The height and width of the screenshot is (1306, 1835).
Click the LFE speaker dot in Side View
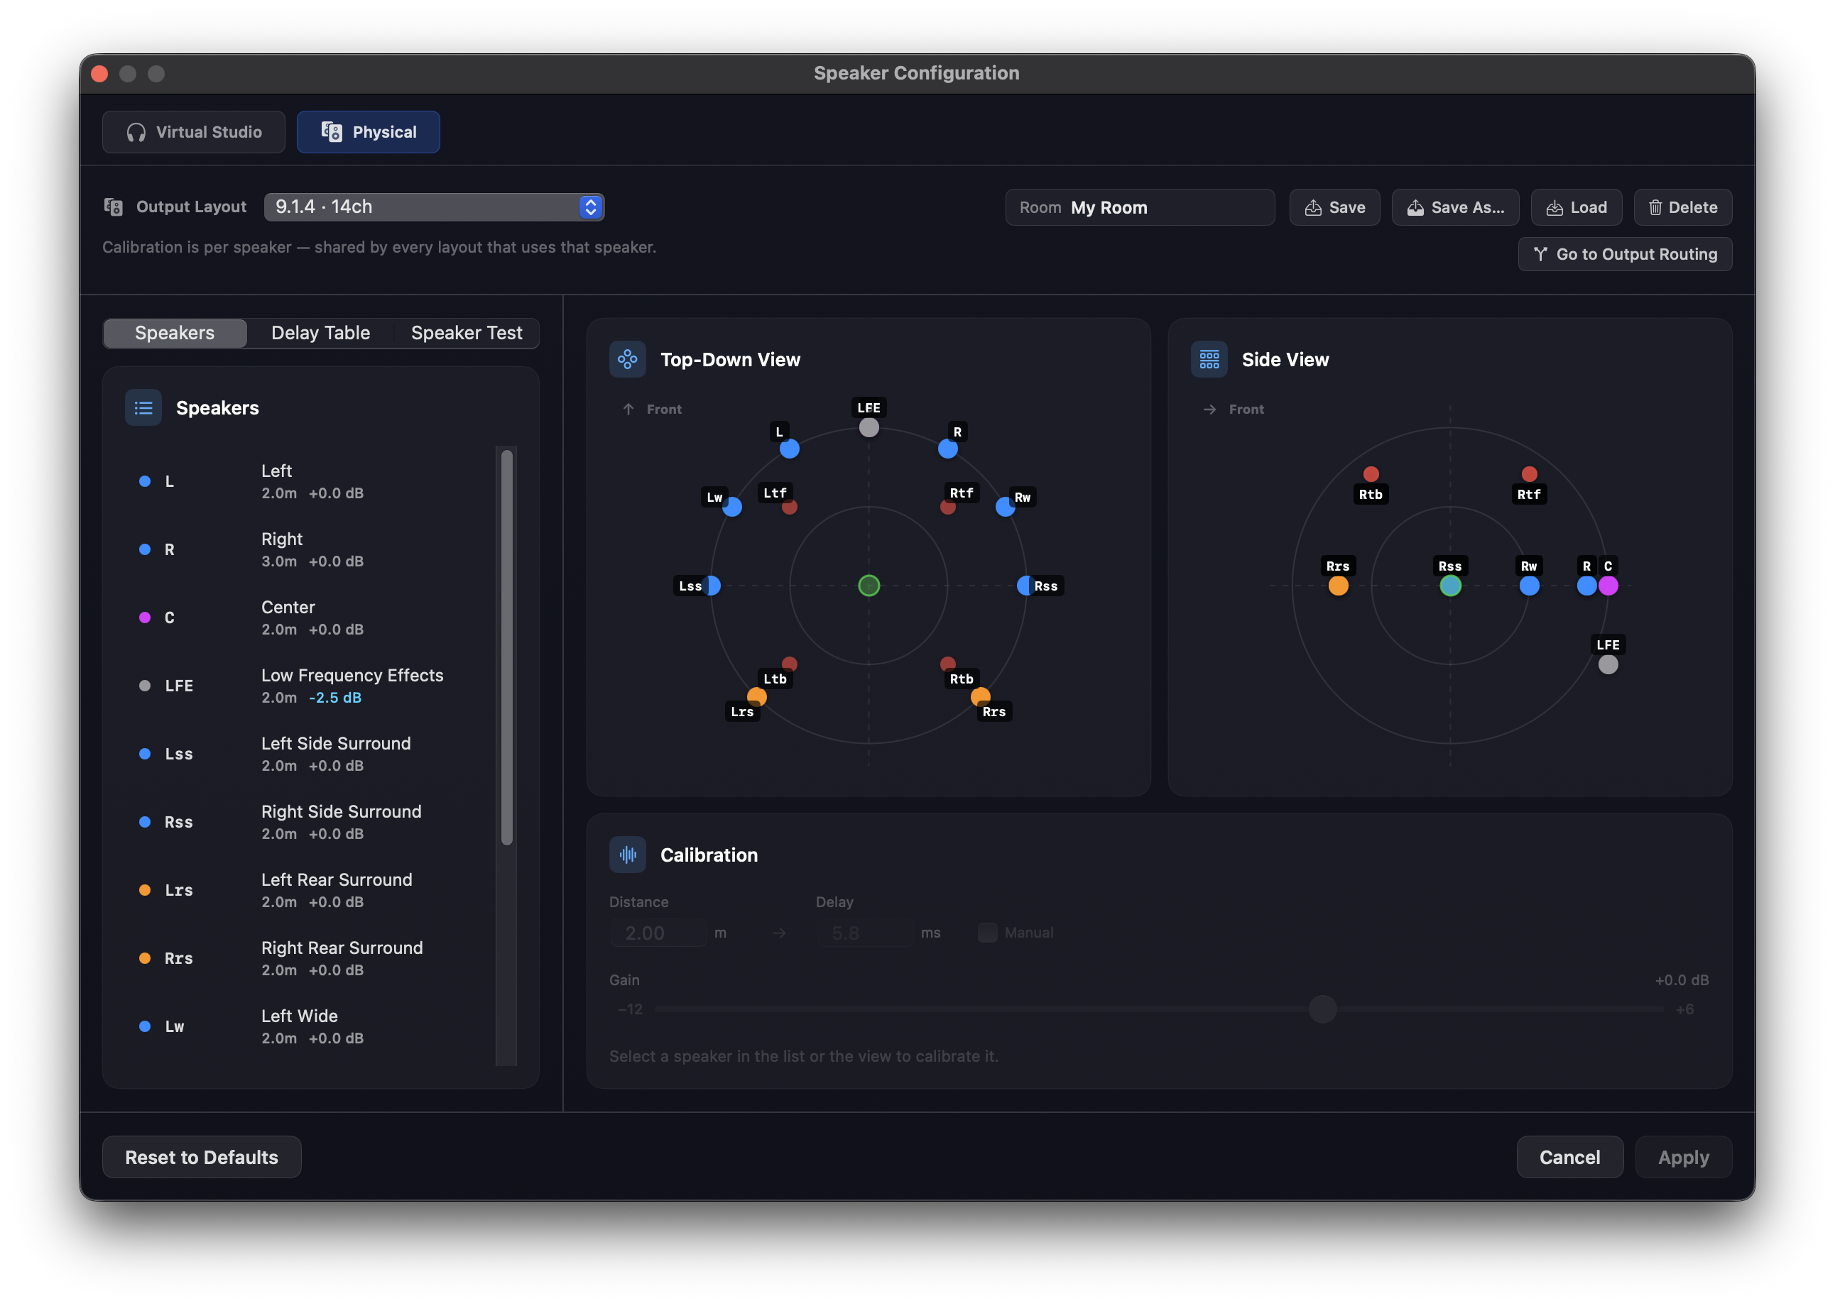point(1608,664)
